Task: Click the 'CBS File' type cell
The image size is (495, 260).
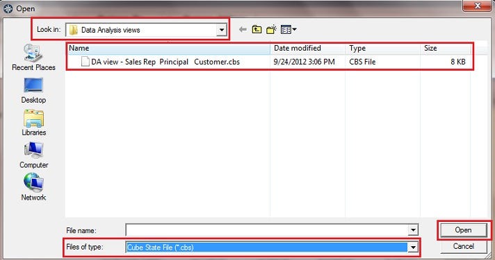Action: click(362, 62)
